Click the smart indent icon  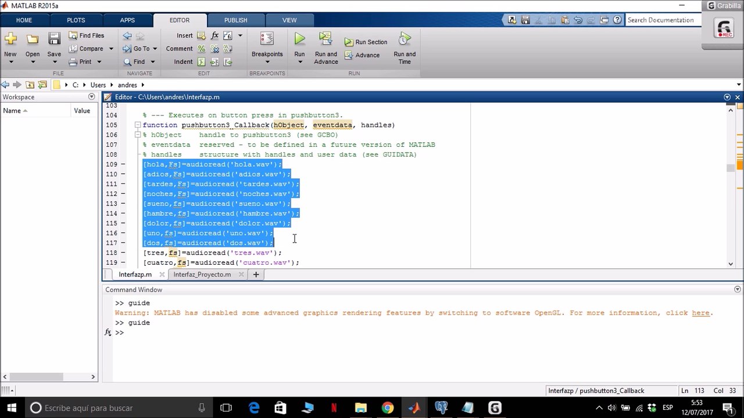click(201, 62)
